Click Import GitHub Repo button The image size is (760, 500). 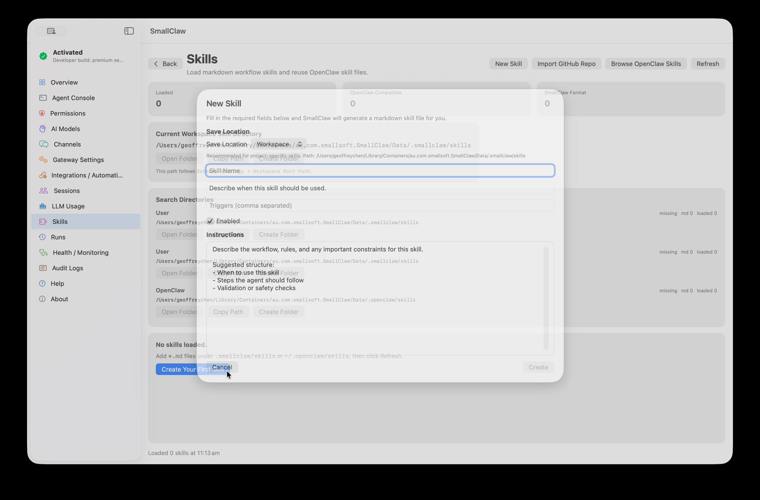point(566,64)
